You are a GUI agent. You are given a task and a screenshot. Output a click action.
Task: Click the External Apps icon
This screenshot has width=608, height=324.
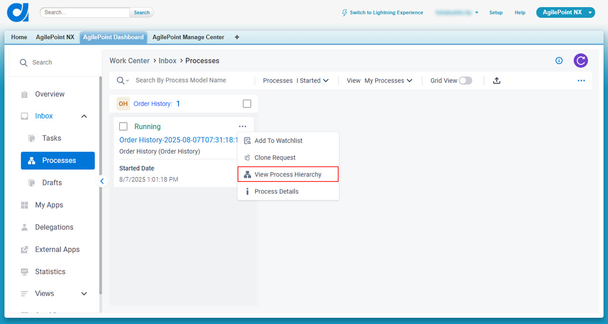click(25, 249)
